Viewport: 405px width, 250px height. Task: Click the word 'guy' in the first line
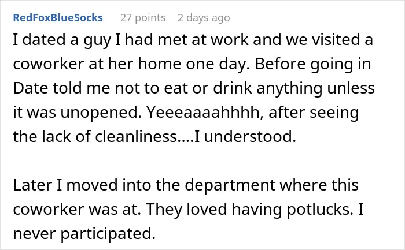(97, 40)
